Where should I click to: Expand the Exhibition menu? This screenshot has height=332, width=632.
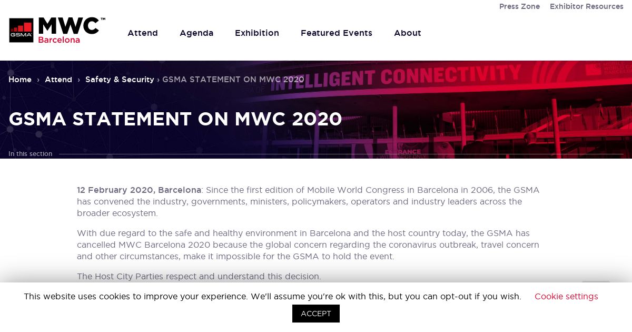coord(257,33)
